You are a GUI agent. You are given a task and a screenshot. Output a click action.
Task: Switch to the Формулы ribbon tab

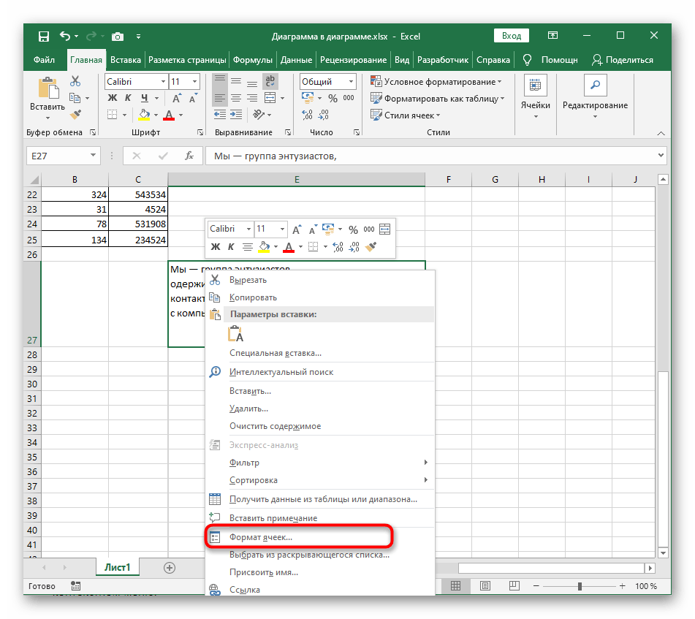click(254, 60)
